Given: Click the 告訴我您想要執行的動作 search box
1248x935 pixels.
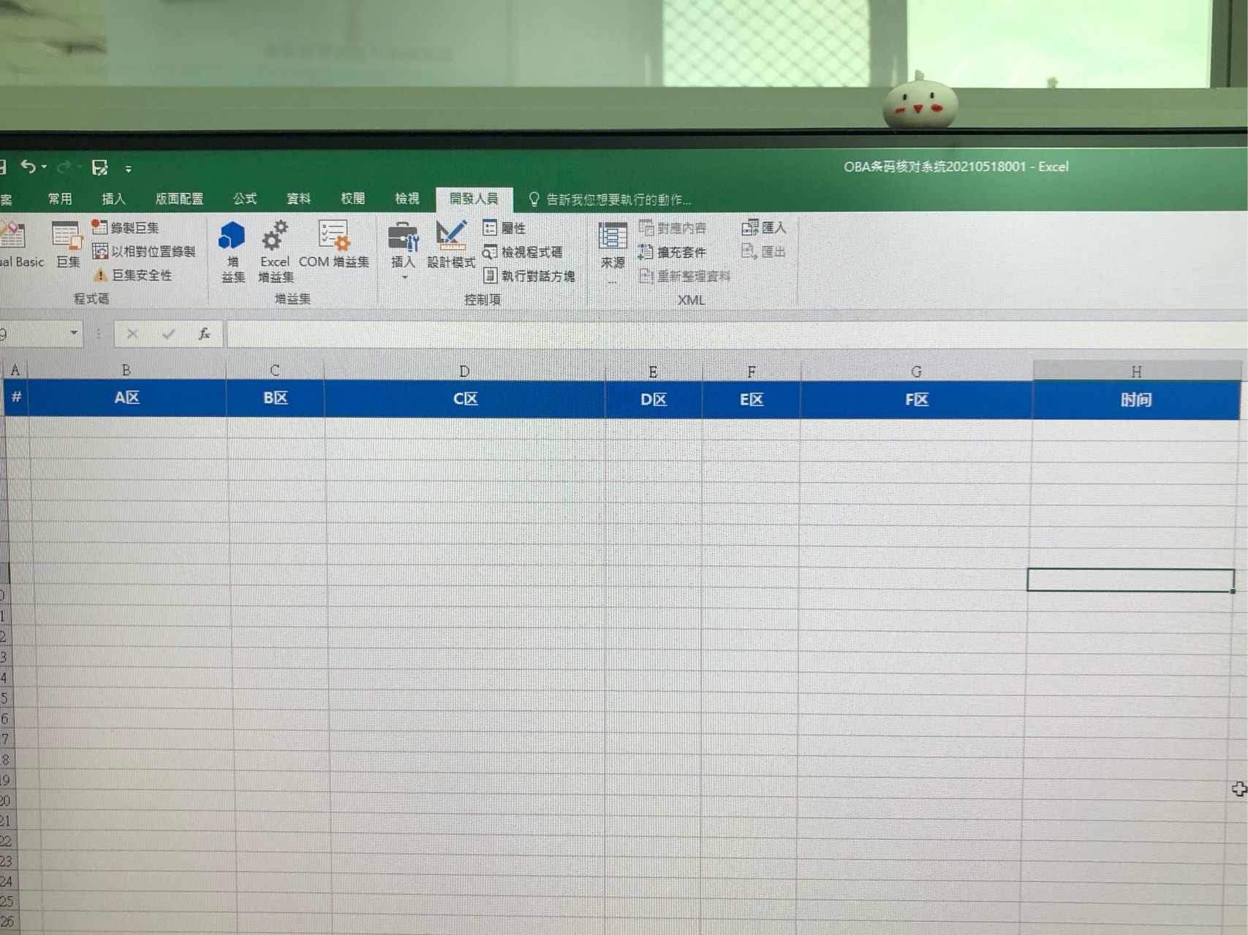Looking at the screenshot, I should point(609,199).
